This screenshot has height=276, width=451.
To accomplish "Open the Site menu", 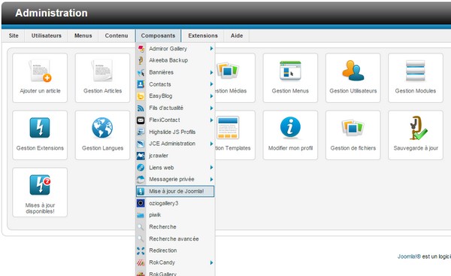I will coord(14,35).
